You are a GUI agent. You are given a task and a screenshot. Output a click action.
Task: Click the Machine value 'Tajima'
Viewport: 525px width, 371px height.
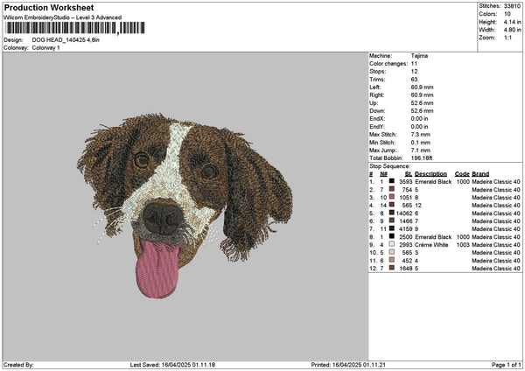tap(419, 56)
